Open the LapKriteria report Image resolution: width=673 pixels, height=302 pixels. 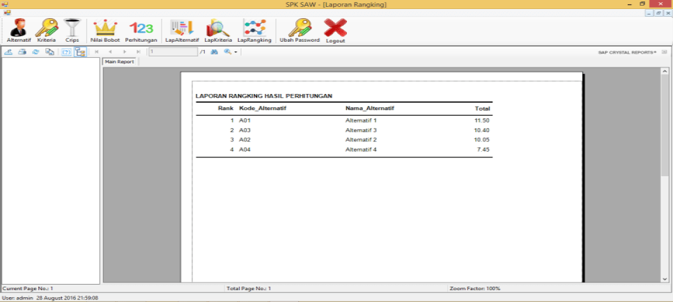217,31
